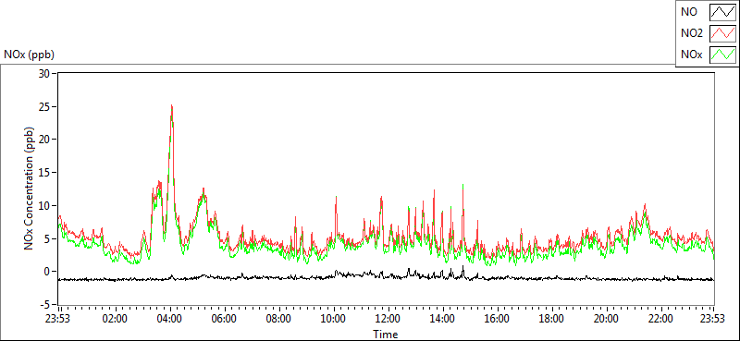
Task: Click the 15 tick label on Y axis
Action: tap(45, 172)
